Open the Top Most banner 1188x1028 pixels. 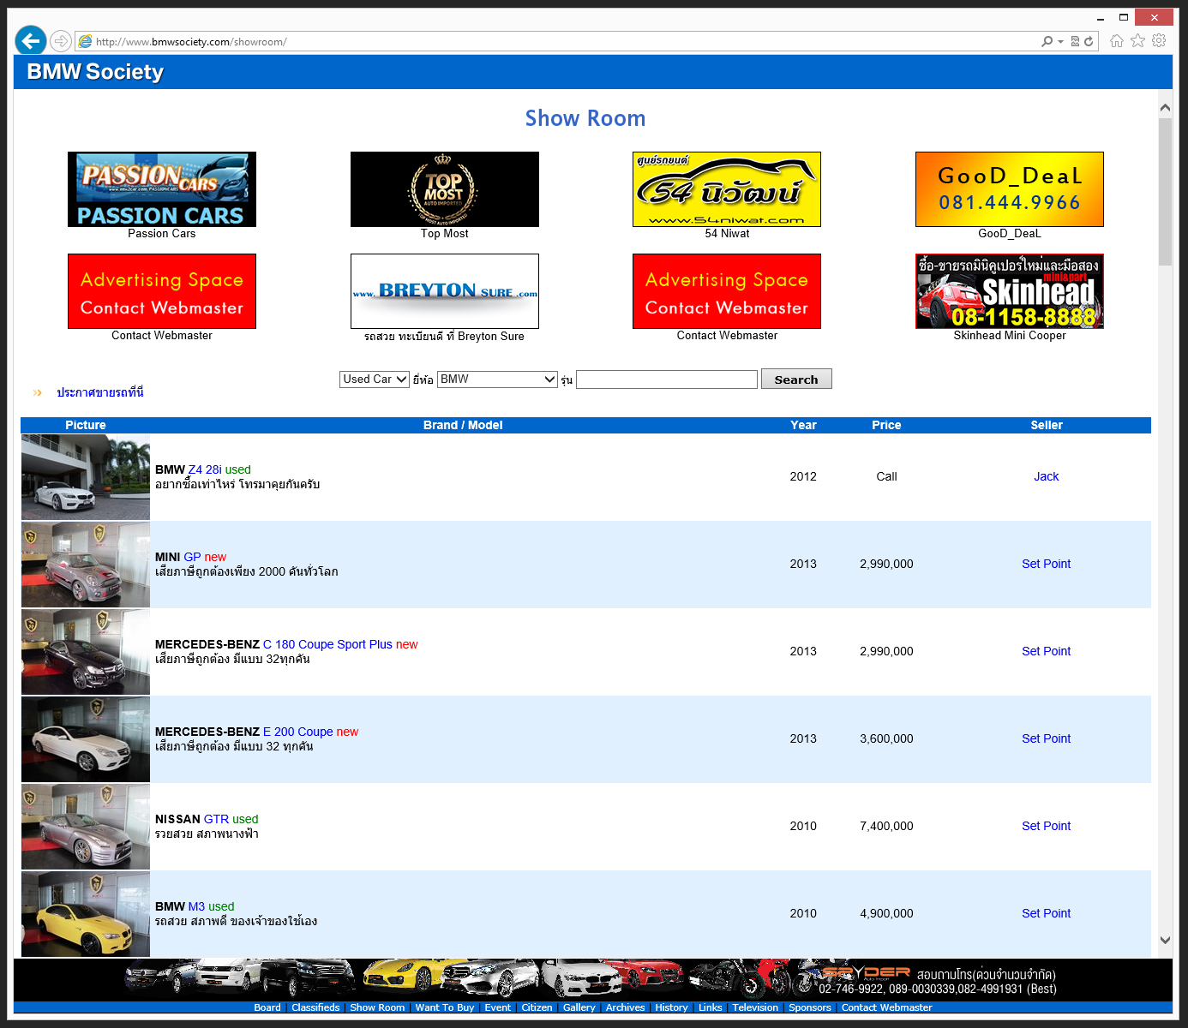(445, 189)
